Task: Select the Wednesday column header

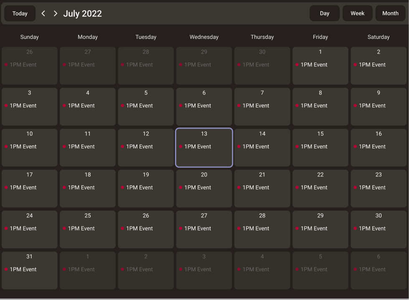Action: tap(204, 37)
